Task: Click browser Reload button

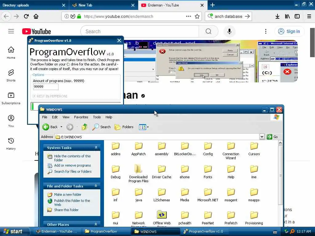Action: coord(26,16)
